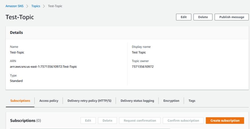250x129 pixels.
Task: Go to the Topics breadcrumb link
Action: [x=36, y=6]
